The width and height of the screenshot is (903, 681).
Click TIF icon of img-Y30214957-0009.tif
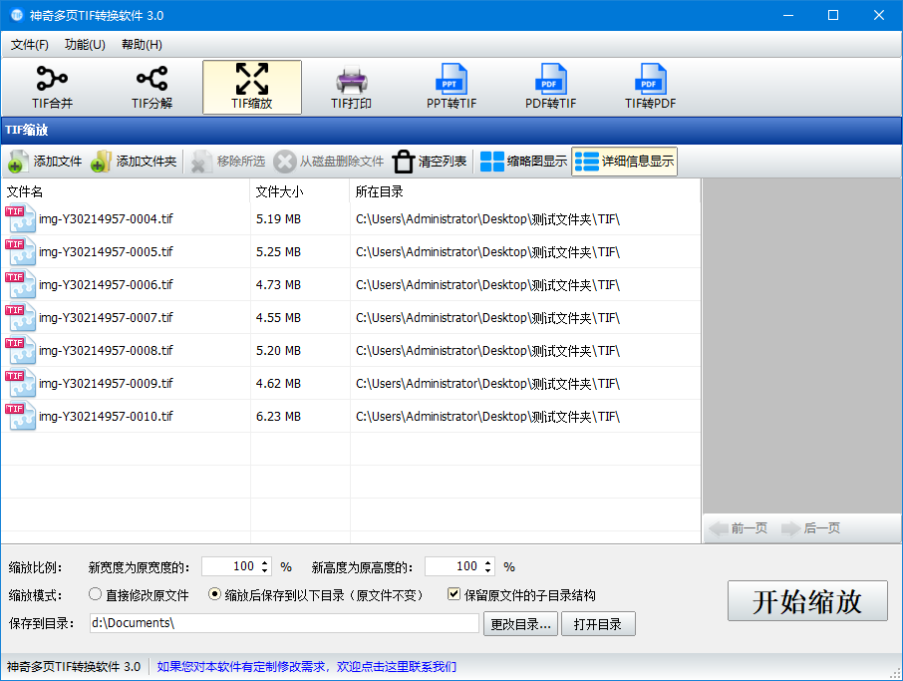[20, 383]
